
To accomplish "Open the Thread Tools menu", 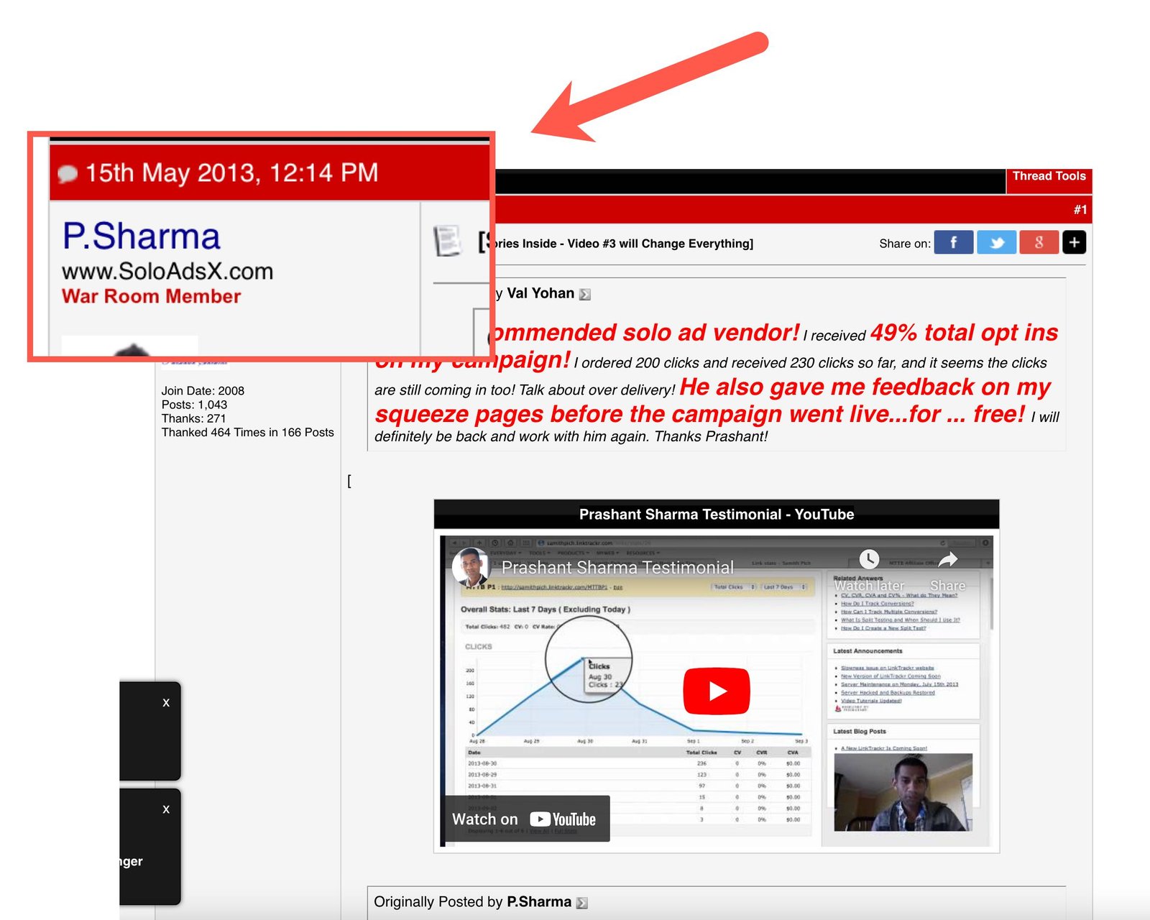I will [1049, 176].
